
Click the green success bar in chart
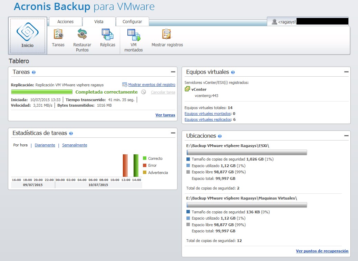[x=136, y=166]
